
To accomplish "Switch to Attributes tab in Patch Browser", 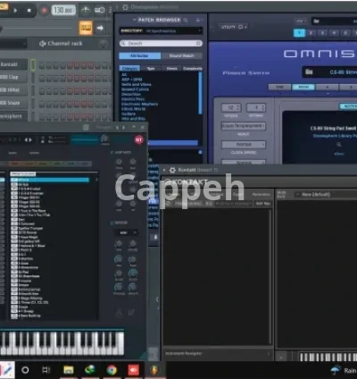I will [x=139, y=55].
